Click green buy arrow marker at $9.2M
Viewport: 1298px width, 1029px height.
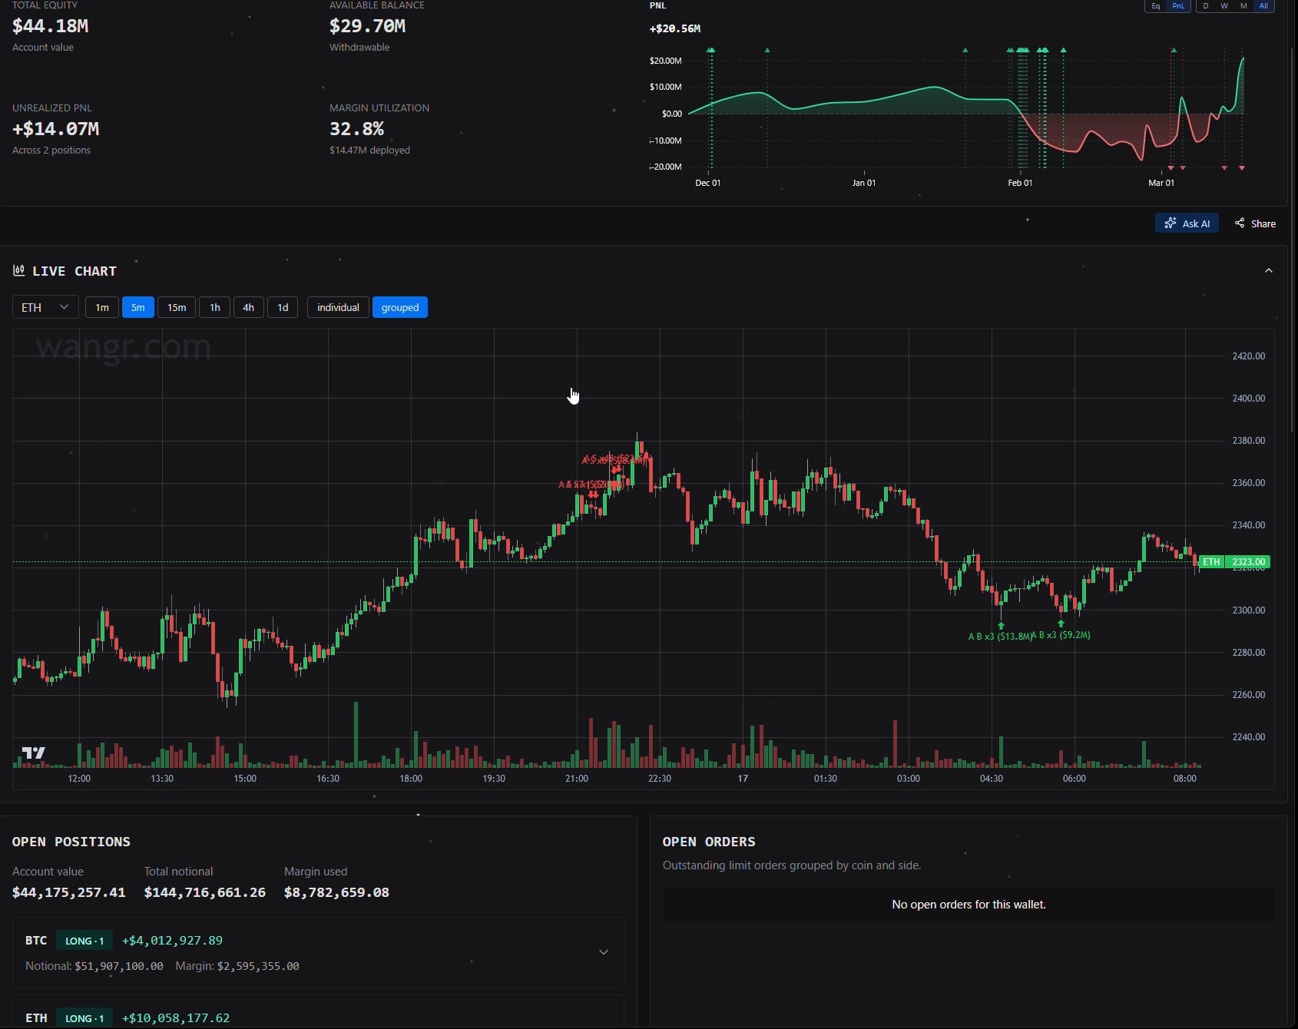click(1061, 624)
